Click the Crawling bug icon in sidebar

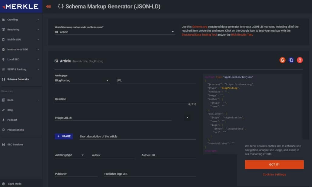(x=3, y=20)
